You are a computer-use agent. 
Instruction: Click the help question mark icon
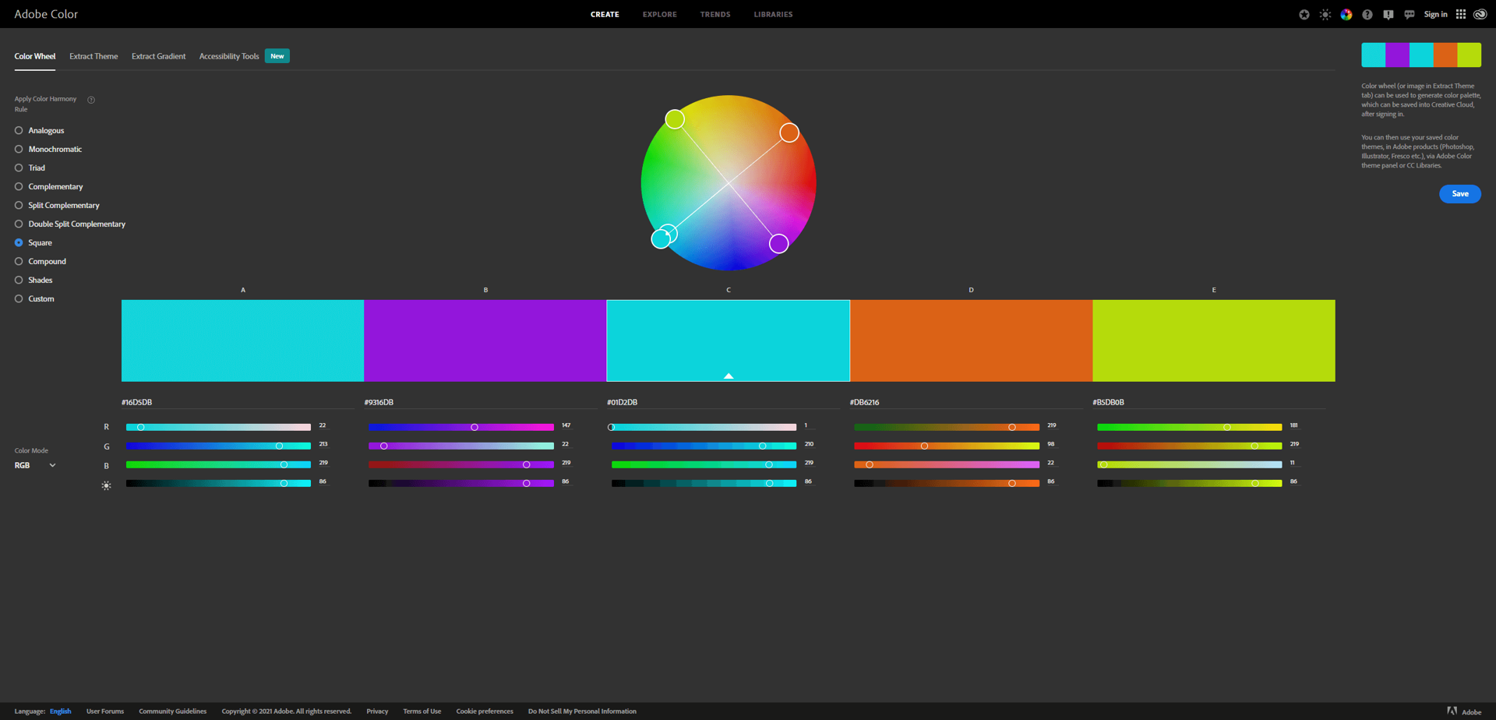[1367, 14]
